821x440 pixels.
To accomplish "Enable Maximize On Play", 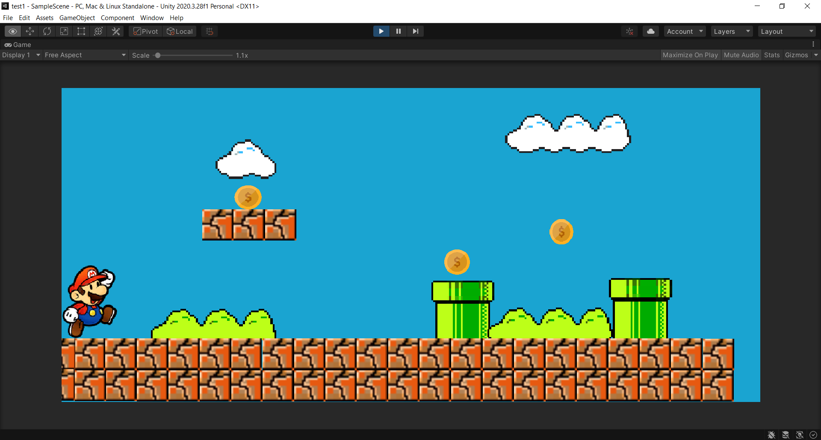I will (690, 55).
